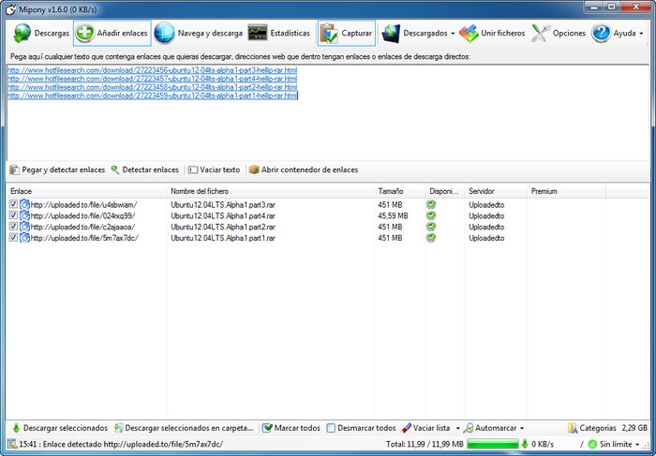
Task: Click the 2,29 GB free space text
Action: 634,428
